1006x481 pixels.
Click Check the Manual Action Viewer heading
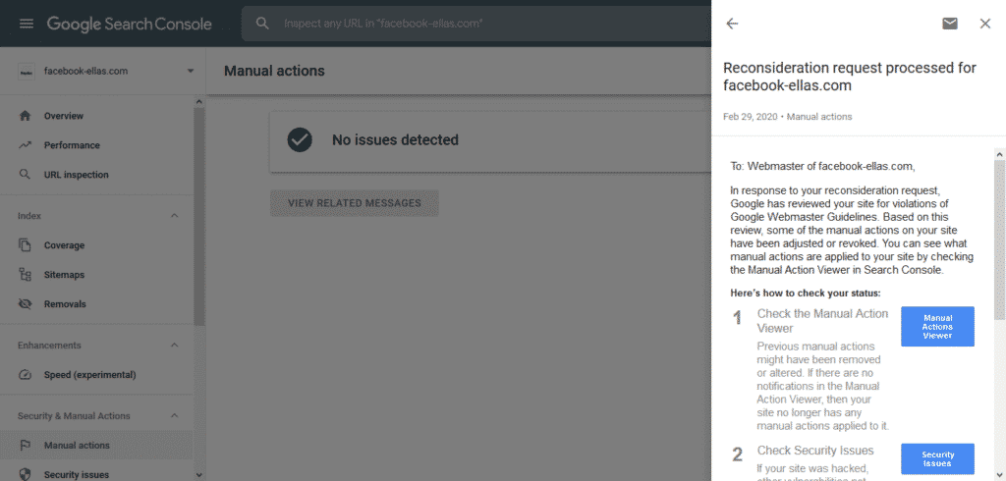coord(822,321)
